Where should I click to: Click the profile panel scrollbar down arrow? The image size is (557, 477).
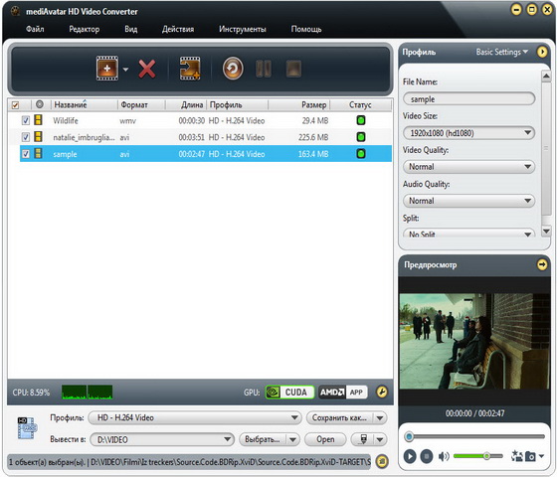click(x=546, y=232)
